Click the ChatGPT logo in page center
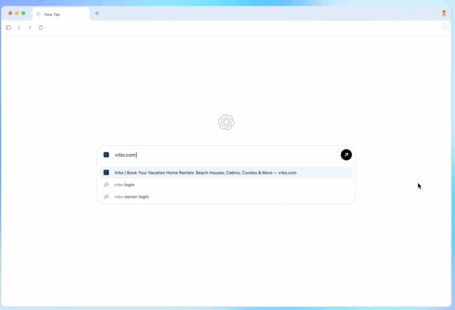The width and height of the screenshot is (455, 310). coord(226,122)
